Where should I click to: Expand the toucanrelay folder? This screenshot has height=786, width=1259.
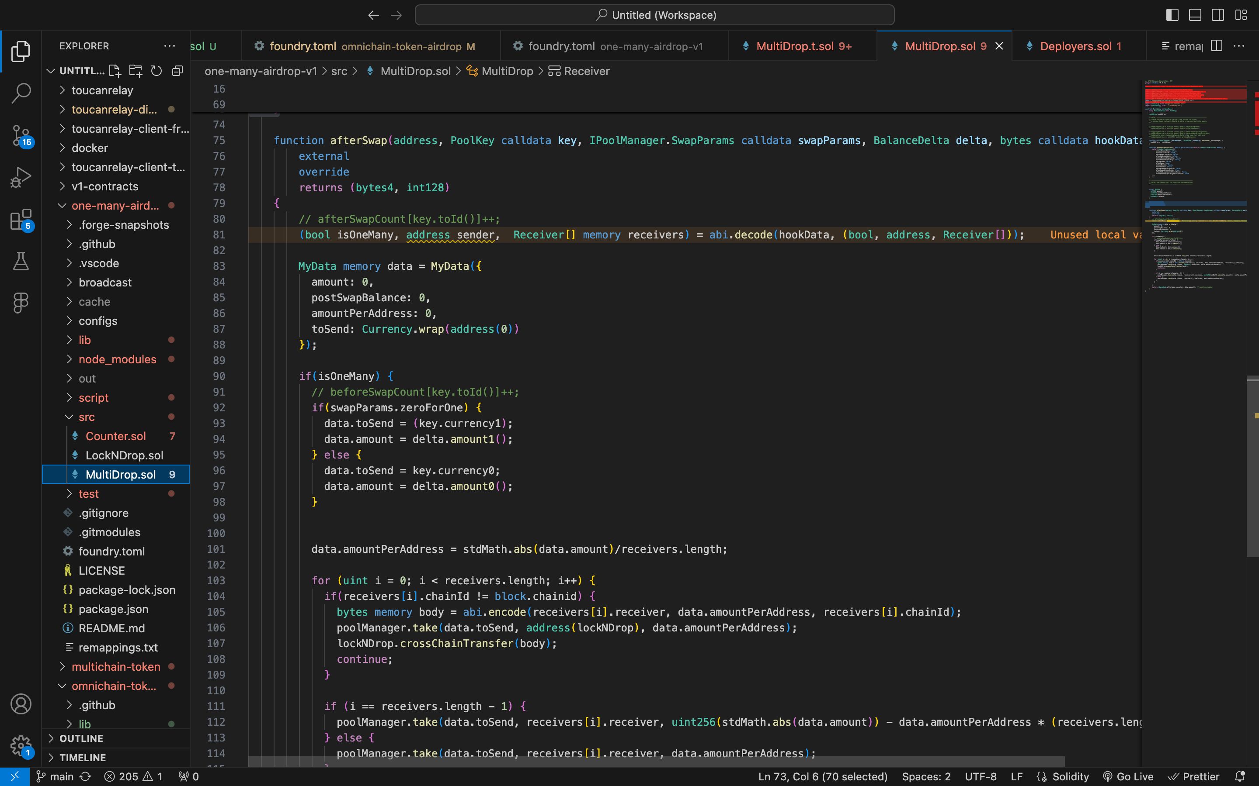click(x=115, y=90)
